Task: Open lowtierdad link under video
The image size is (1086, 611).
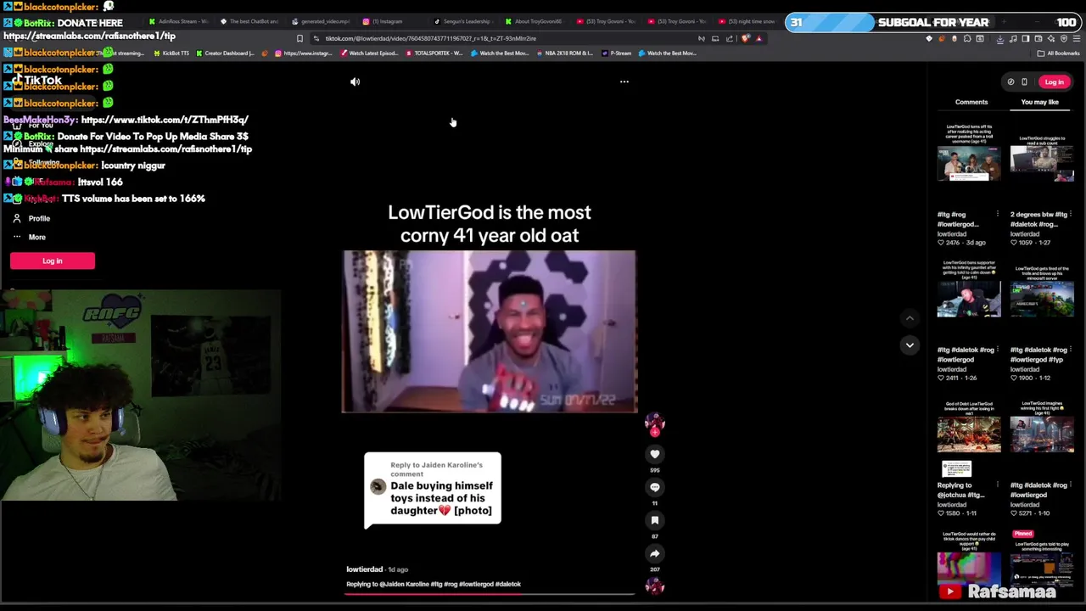Action: [364, 569]
